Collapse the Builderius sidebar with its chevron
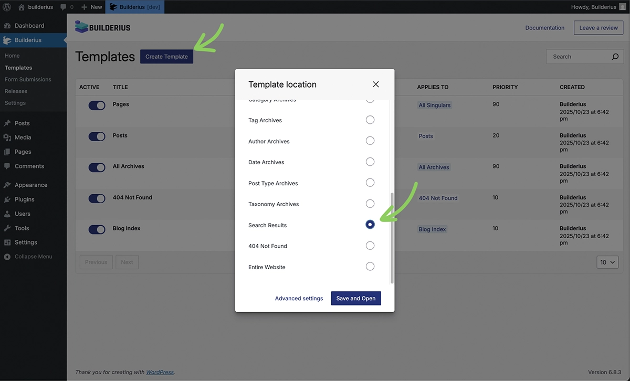630x381 pixels. 64,39
